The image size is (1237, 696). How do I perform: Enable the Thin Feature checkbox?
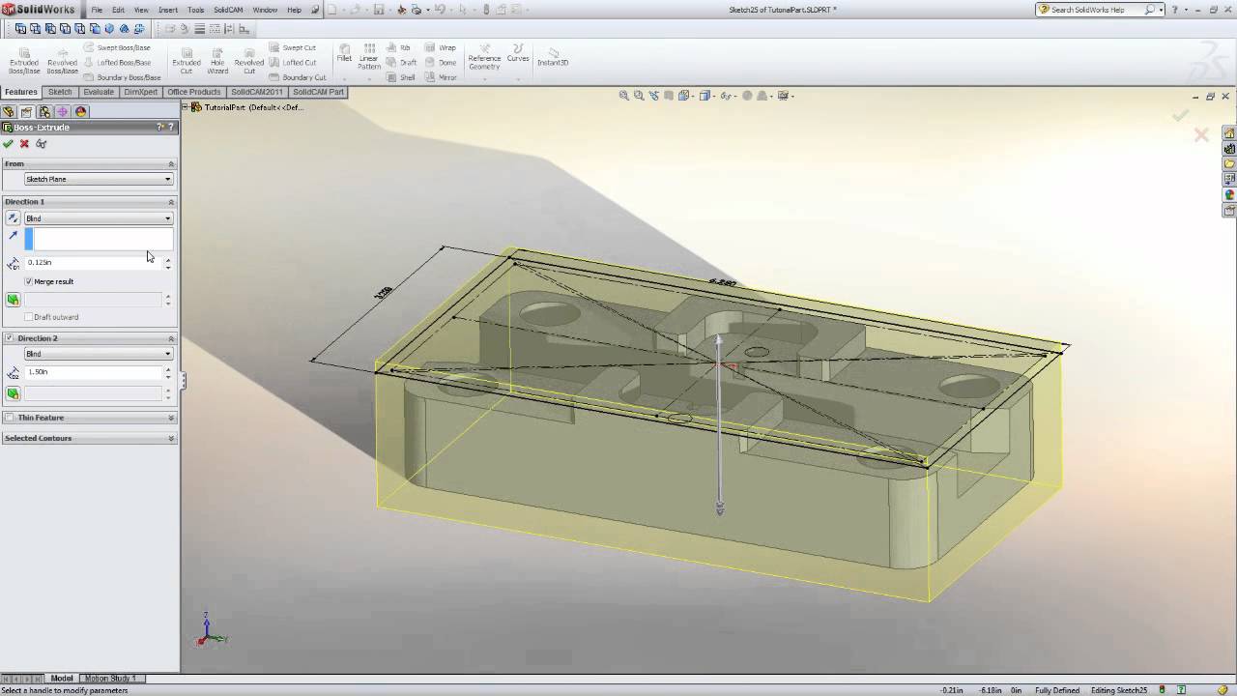[10, 418]
